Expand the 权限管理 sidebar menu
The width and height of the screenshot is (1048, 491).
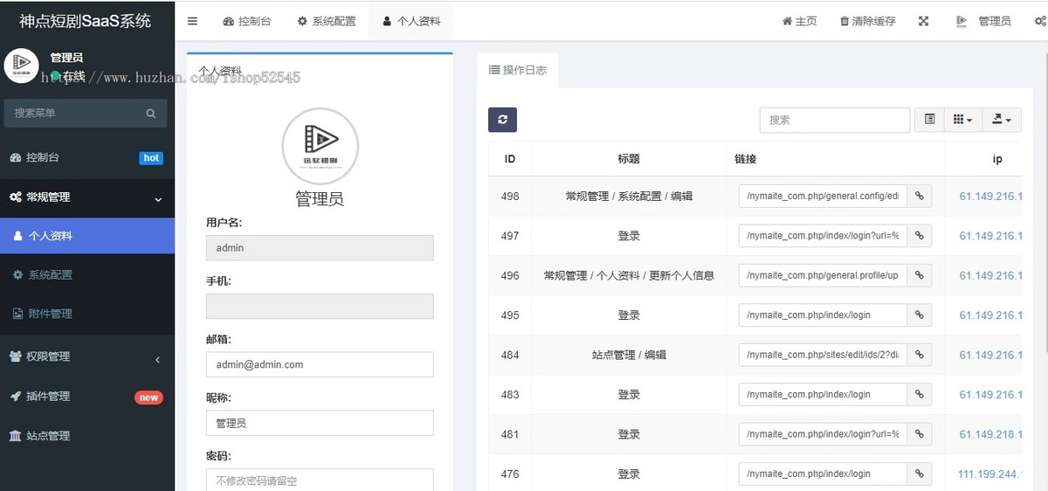coord(87,356)
